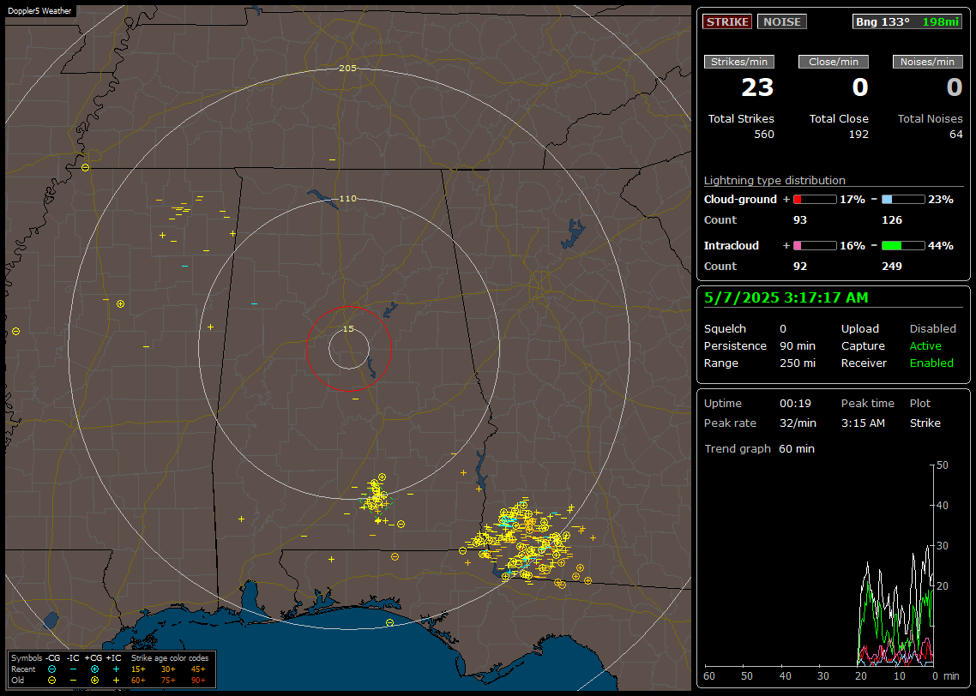The image size is (976, 696).
Task: Click the Receiver status Enabled
Action: click(x=931, y=363)
